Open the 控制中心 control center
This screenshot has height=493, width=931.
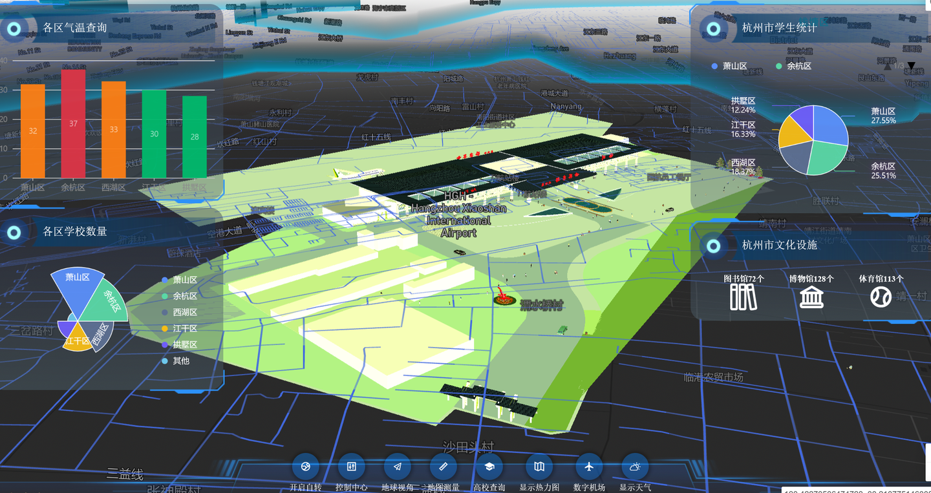coord(351,467)
